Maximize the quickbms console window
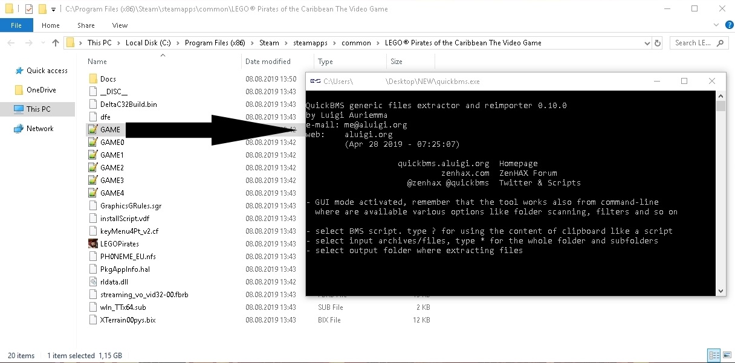 (684, 81)
